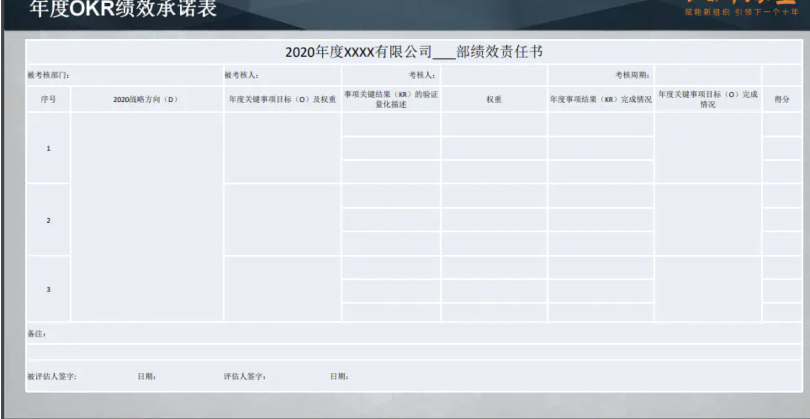Click the orange company logo slogan
The height and width of the screenshot is (419, 810).
coord(741,12)
